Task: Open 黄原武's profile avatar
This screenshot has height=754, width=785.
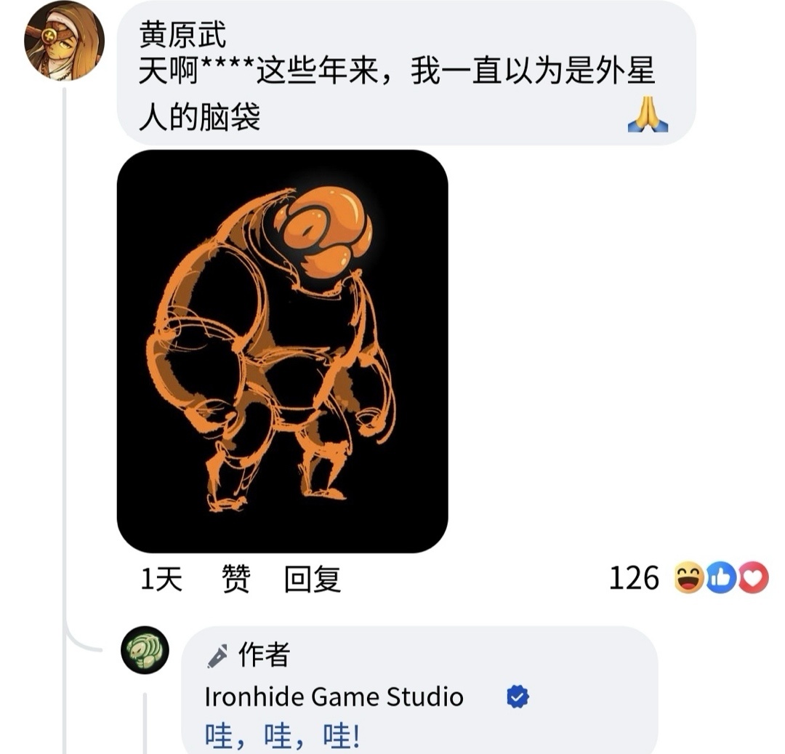Action: 64,41
